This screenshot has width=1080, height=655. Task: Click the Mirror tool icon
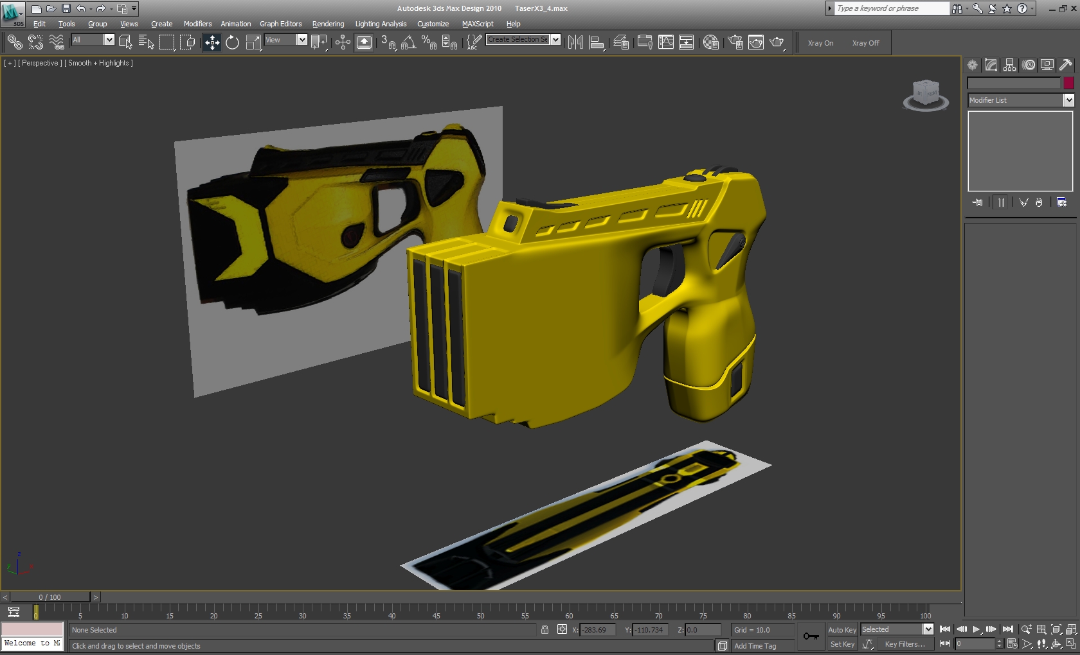[575, 43]
